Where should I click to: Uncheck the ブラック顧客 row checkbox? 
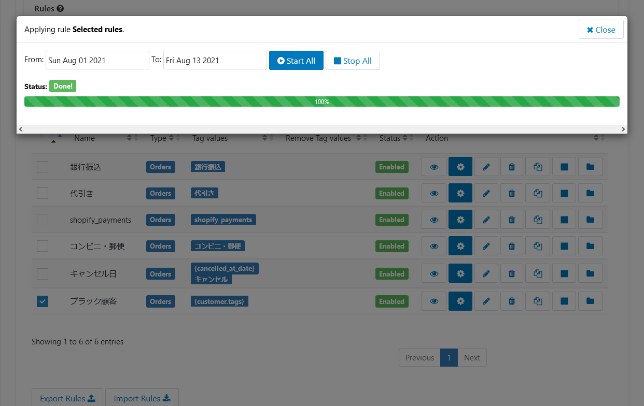click(42, 301)
